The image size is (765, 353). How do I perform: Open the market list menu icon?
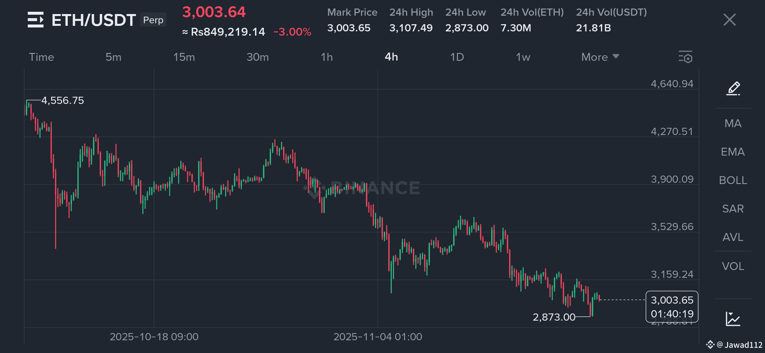tap(36, 20)
